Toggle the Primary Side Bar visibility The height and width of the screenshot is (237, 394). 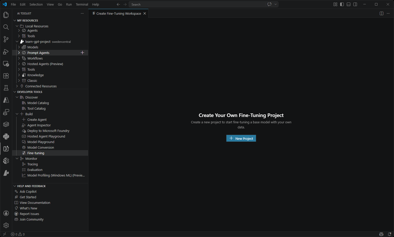342,4
